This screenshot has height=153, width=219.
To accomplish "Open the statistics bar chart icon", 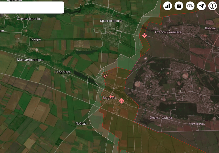I will tap(168, 6).
